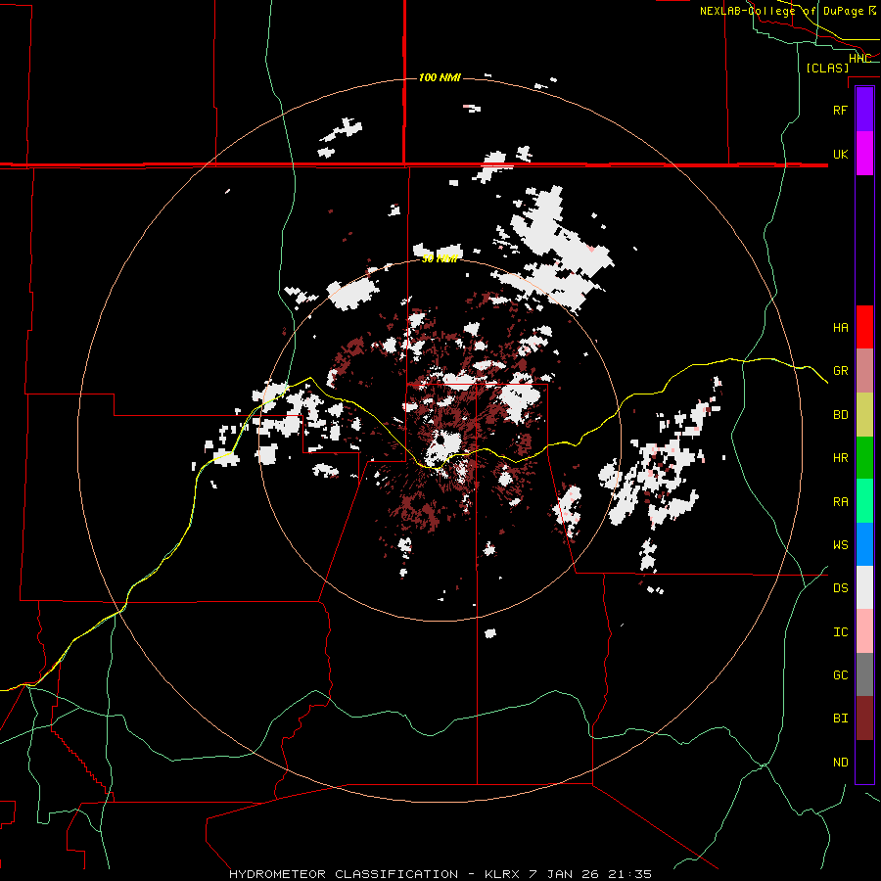Select the BI brown legend swatch
This screenshot has height=881, width=881.
pos(864,719)
